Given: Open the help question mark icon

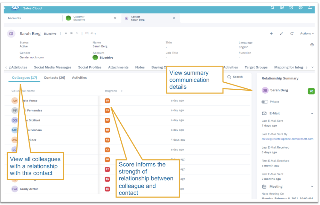Looking at the screenshot, I should click(300, 8).
